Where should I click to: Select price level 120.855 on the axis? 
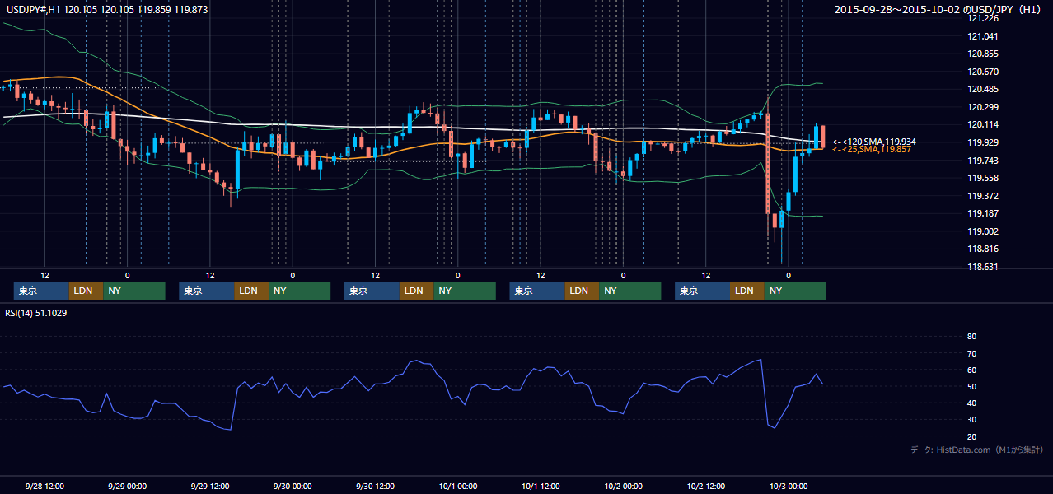(984, 54)
